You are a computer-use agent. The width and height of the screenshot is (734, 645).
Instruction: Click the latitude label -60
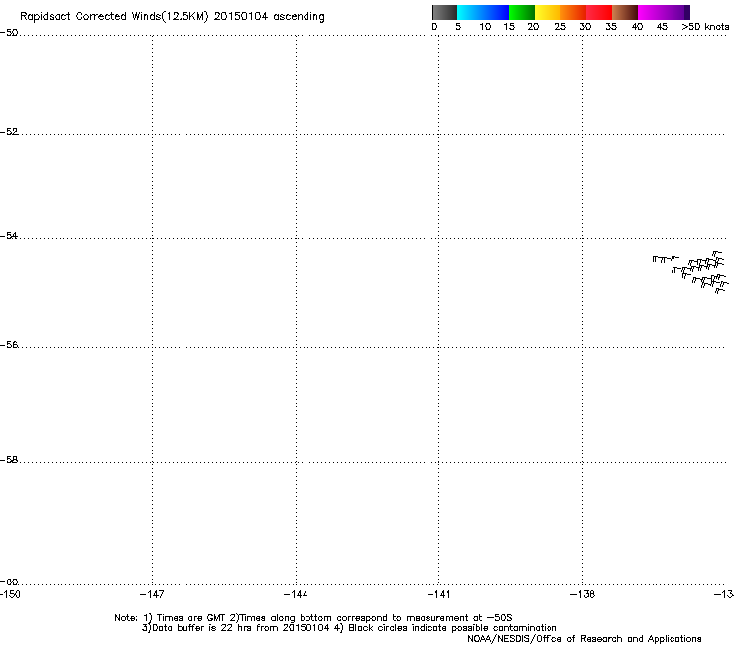click(x=9, y=581)
